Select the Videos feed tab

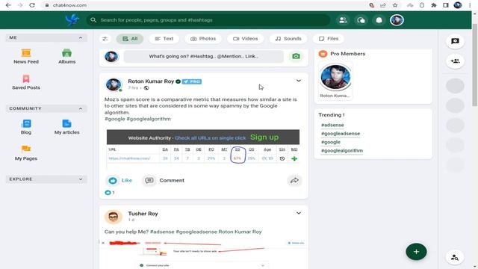246,39
